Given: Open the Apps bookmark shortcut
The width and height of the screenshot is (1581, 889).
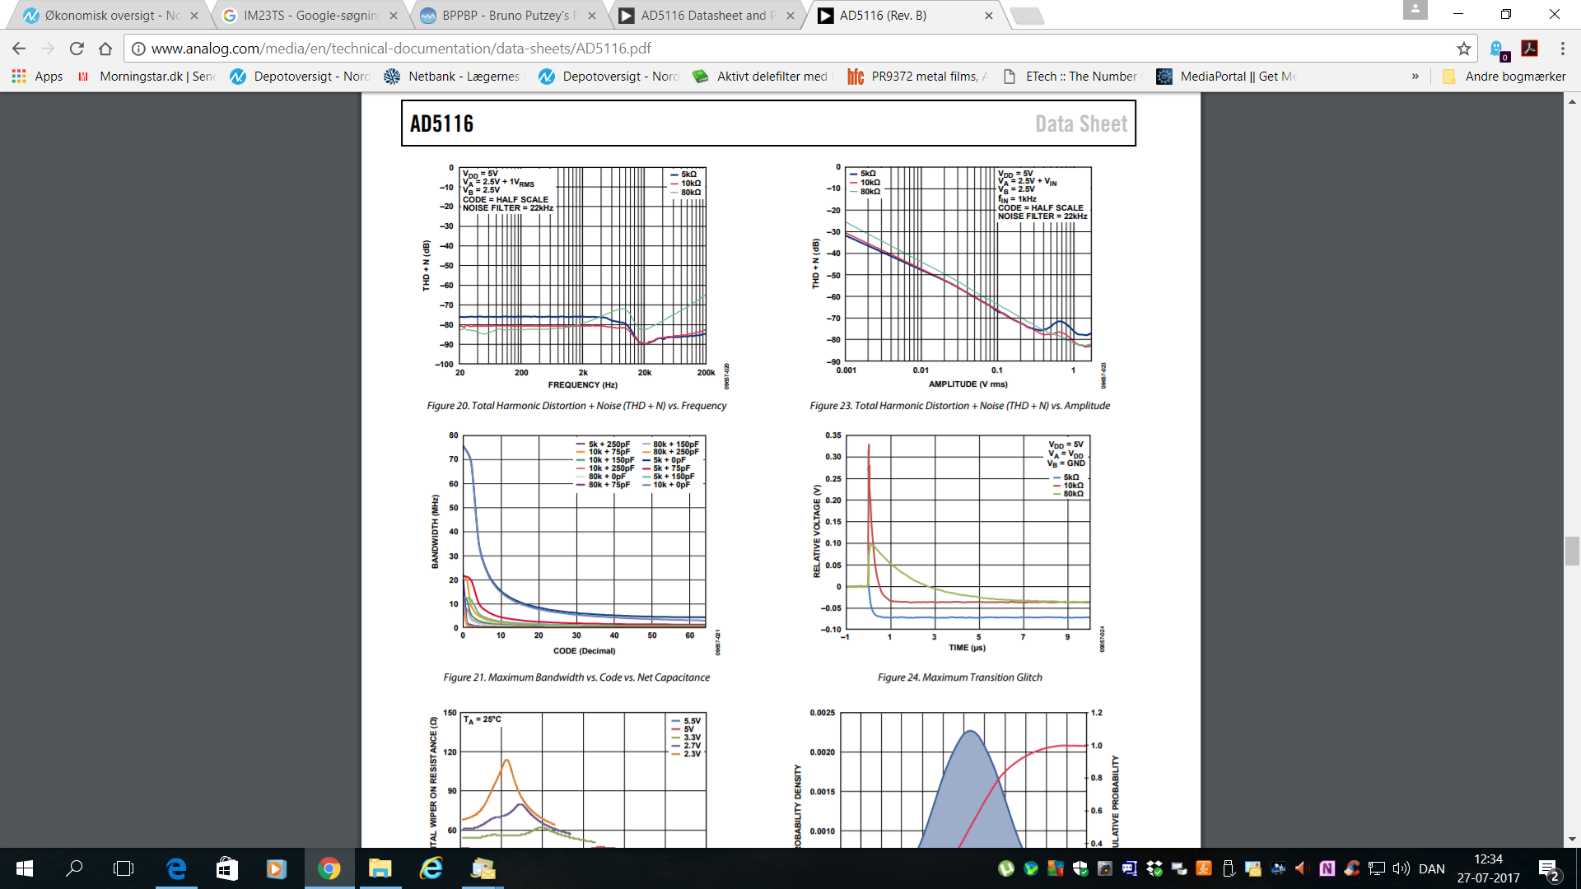Looking at the screenshot, I should (37, 77).
